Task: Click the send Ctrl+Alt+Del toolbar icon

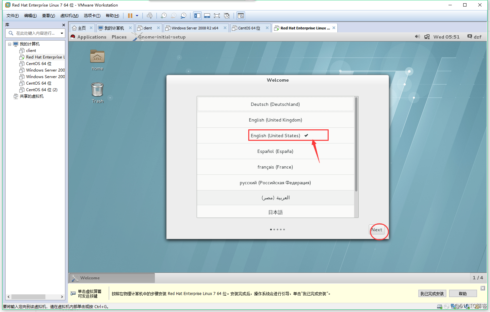Action: coord(150,16)
